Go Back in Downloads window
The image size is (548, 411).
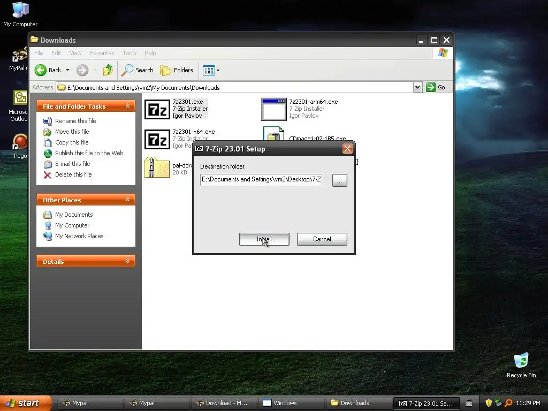click(x=48, y=70)
